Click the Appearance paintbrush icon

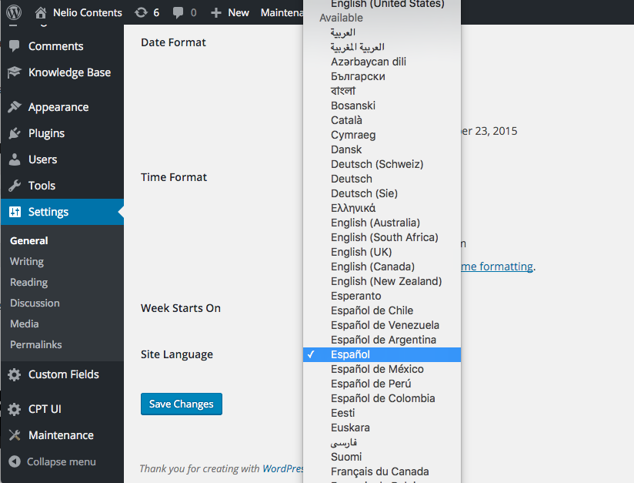(x=14, y=107)
